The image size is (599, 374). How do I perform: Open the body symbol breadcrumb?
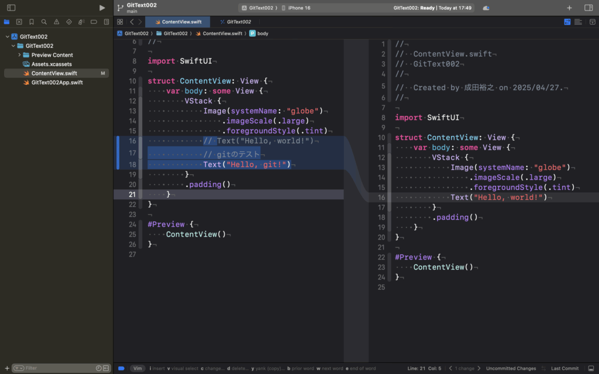click(259, 33)
